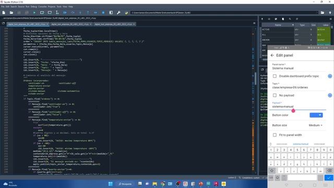Click the Variable Explorer import data icon
This screenshot has height=188, width=334.
pos(262,19)
